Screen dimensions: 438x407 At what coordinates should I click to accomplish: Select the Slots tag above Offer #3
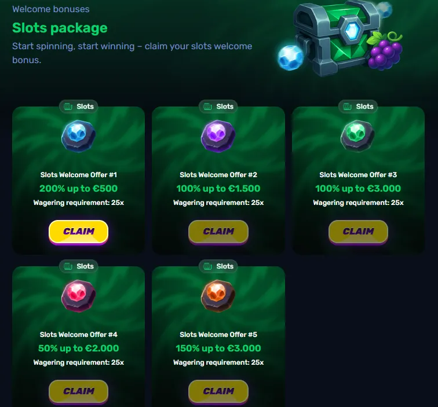coord(358,107)
